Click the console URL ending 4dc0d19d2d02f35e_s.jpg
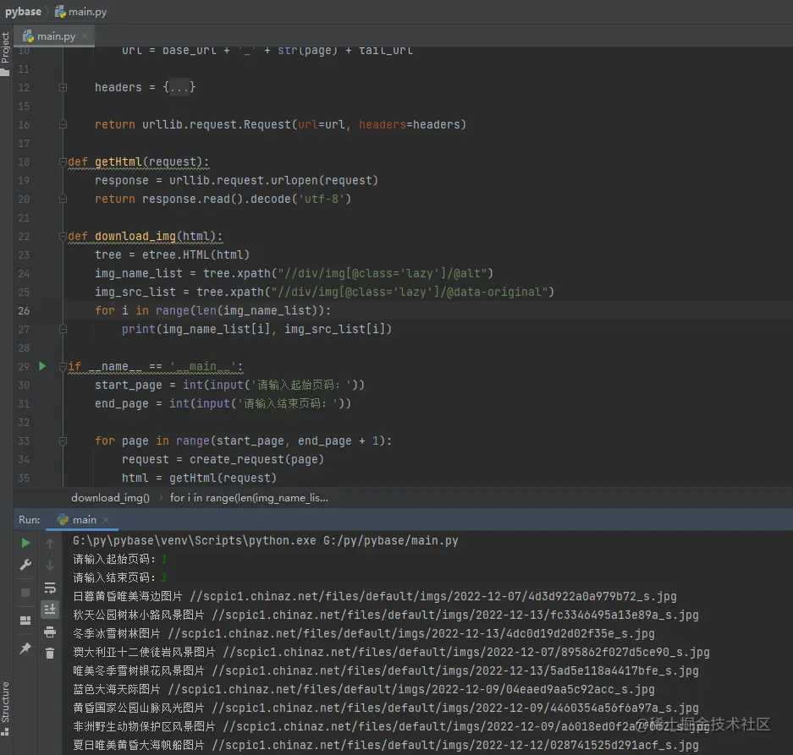Image resolution: width=793 pixels, height=755 pixels. 411,634
